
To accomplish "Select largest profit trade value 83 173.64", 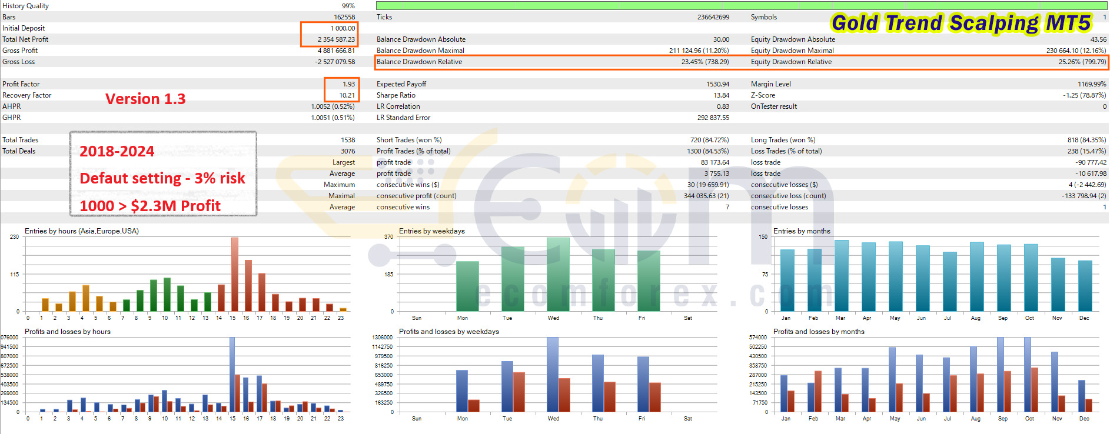I will (x=715, y=162).
